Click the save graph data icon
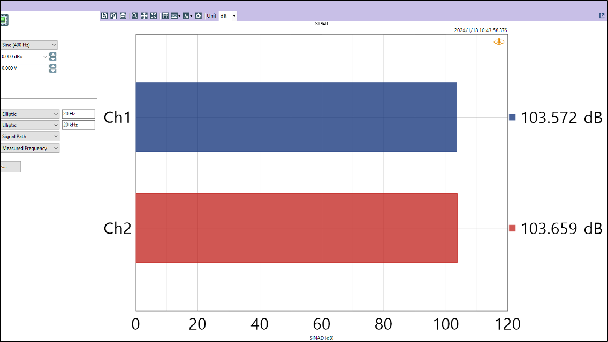The width and height of the screenshot is (608, 342). [104, 16]
